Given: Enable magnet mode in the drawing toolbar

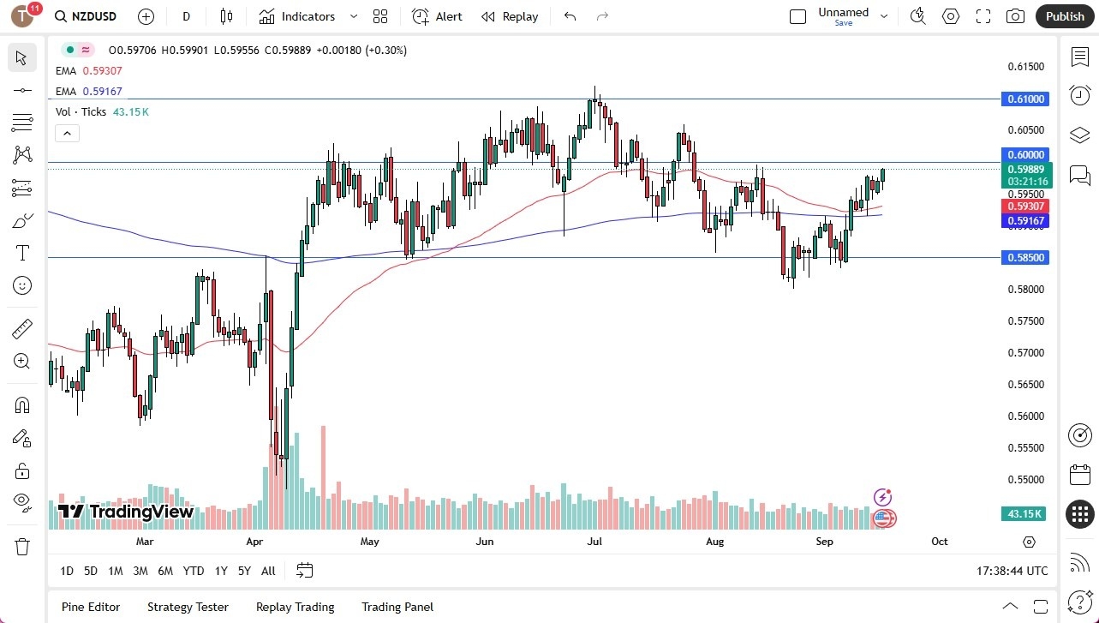Looking at the screenshot, I should pyautogui.click(x=21, y=404).
